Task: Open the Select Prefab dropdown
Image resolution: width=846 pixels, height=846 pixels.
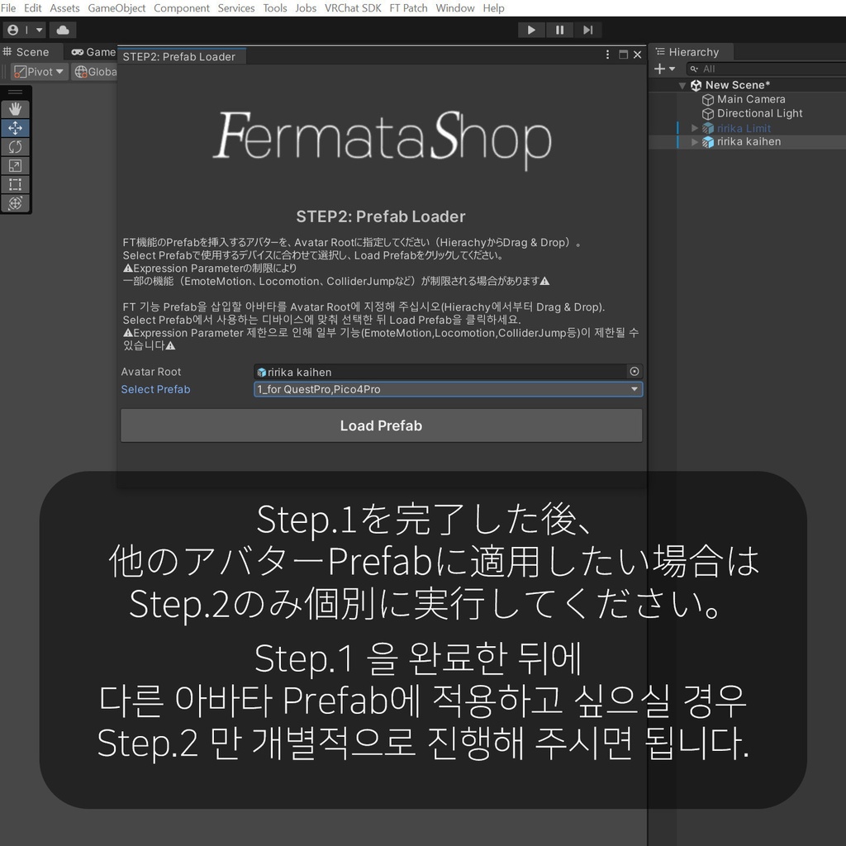Action: point(449,389)
